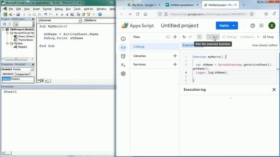
Task: Click the Deploy button in Apps Script
Action: pyautogui.click(x=227, y=26)
